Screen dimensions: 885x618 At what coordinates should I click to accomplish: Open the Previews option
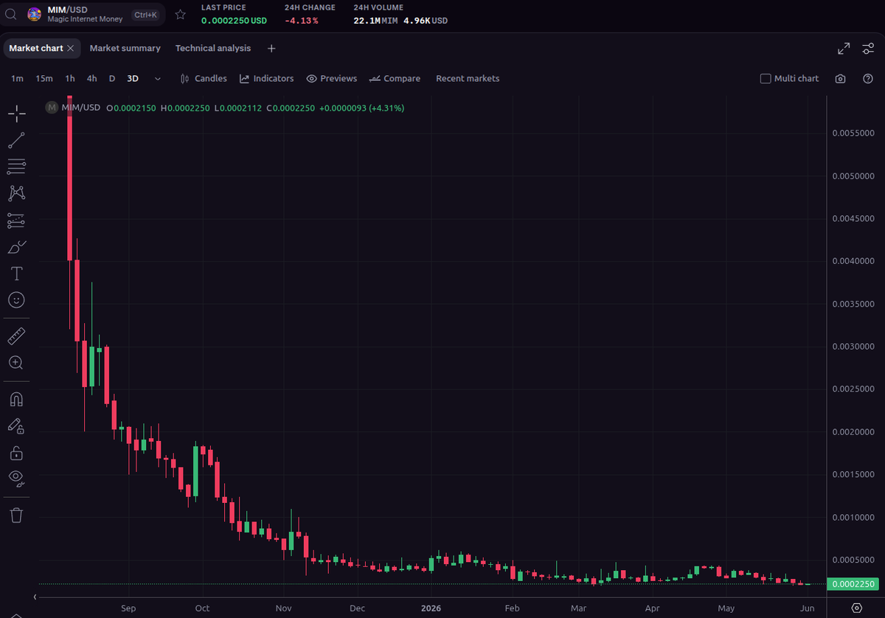(331, 78)
